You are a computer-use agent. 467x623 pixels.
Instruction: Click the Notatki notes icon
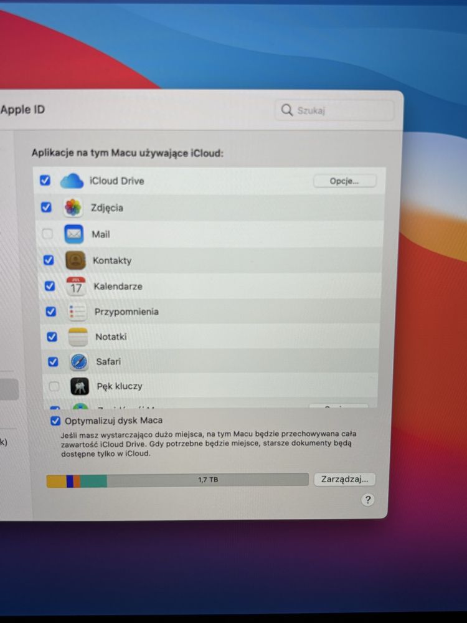pyautogui.click(x=78, y=336)
